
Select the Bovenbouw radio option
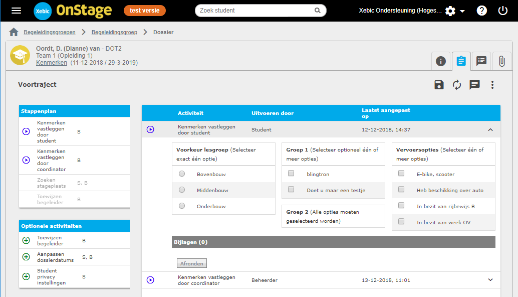(182, 174)
